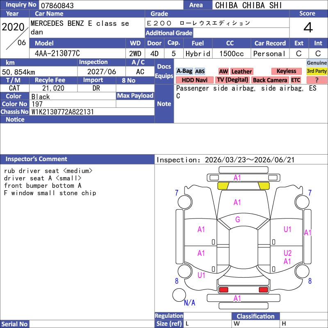Select the ABS equipment badge
The height and width of the screenshot is (328, 328).
[200, 71]
